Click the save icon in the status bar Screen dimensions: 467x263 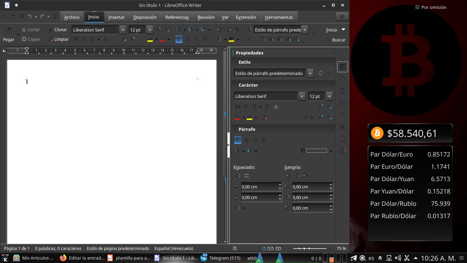(x=235, y=249)
